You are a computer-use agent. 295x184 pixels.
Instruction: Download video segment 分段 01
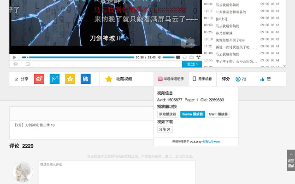point(165,129)
